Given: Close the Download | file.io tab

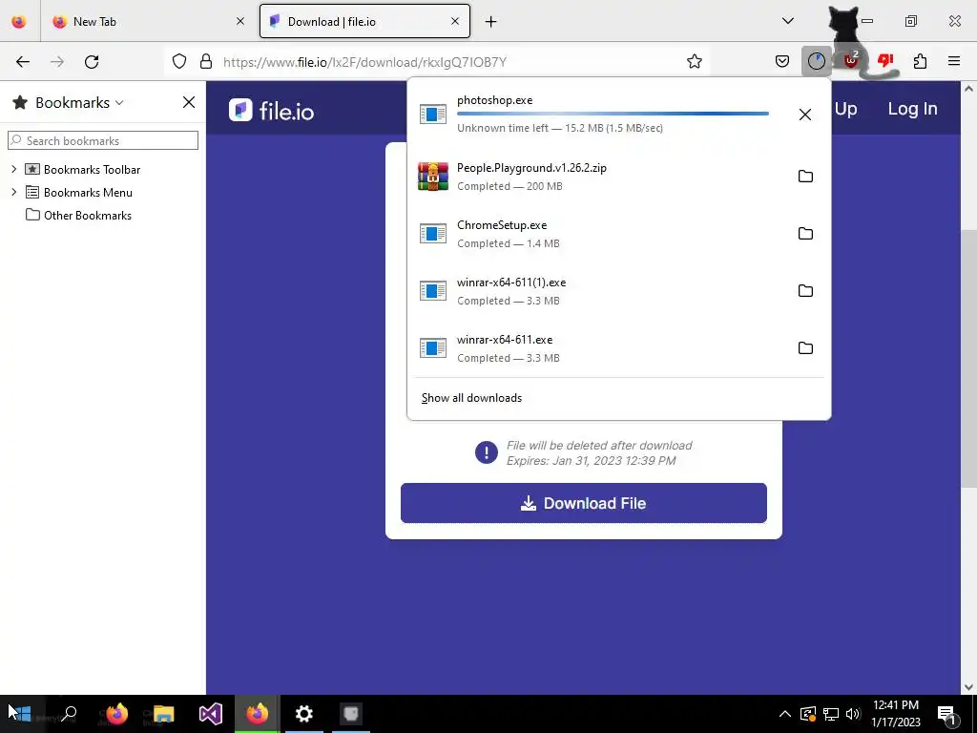Looking at the screenshot, I should (455, 21).
